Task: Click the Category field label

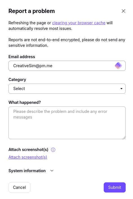Action: pos(17,80)
